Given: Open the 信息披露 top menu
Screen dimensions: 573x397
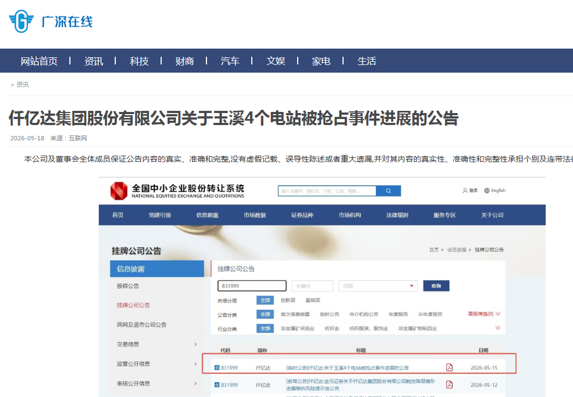Looking at the screenshot, I should (207, 215).
